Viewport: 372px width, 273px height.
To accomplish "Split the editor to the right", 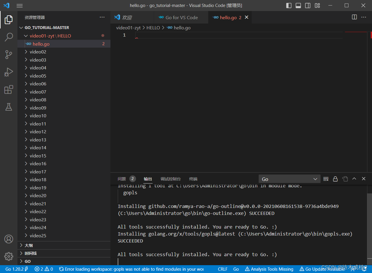I will coord(354,17).
